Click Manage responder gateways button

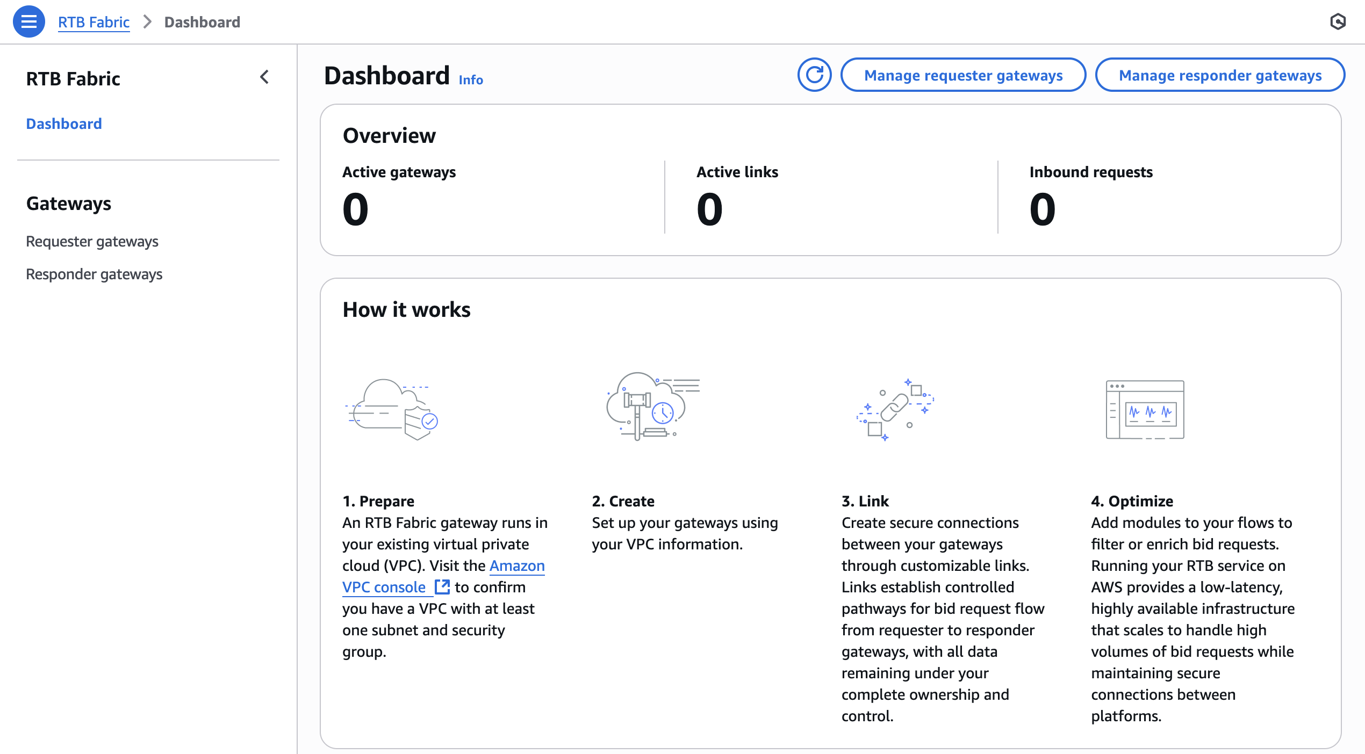tap(1220, 75)
